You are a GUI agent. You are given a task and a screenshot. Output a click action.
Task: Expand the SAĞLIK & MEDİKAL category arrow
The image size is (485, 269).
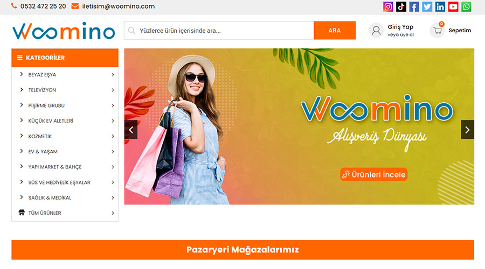(113, 197)
